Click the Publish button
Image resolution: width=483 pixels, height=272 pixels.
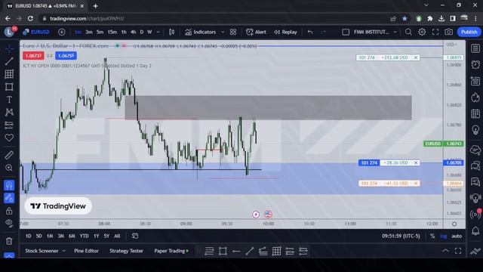(x=469, y=32)
